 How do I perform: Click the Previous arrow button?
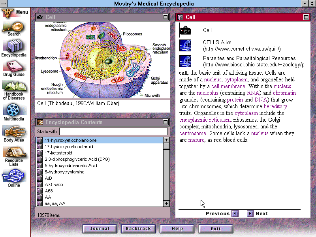click(x=235, y=213)
